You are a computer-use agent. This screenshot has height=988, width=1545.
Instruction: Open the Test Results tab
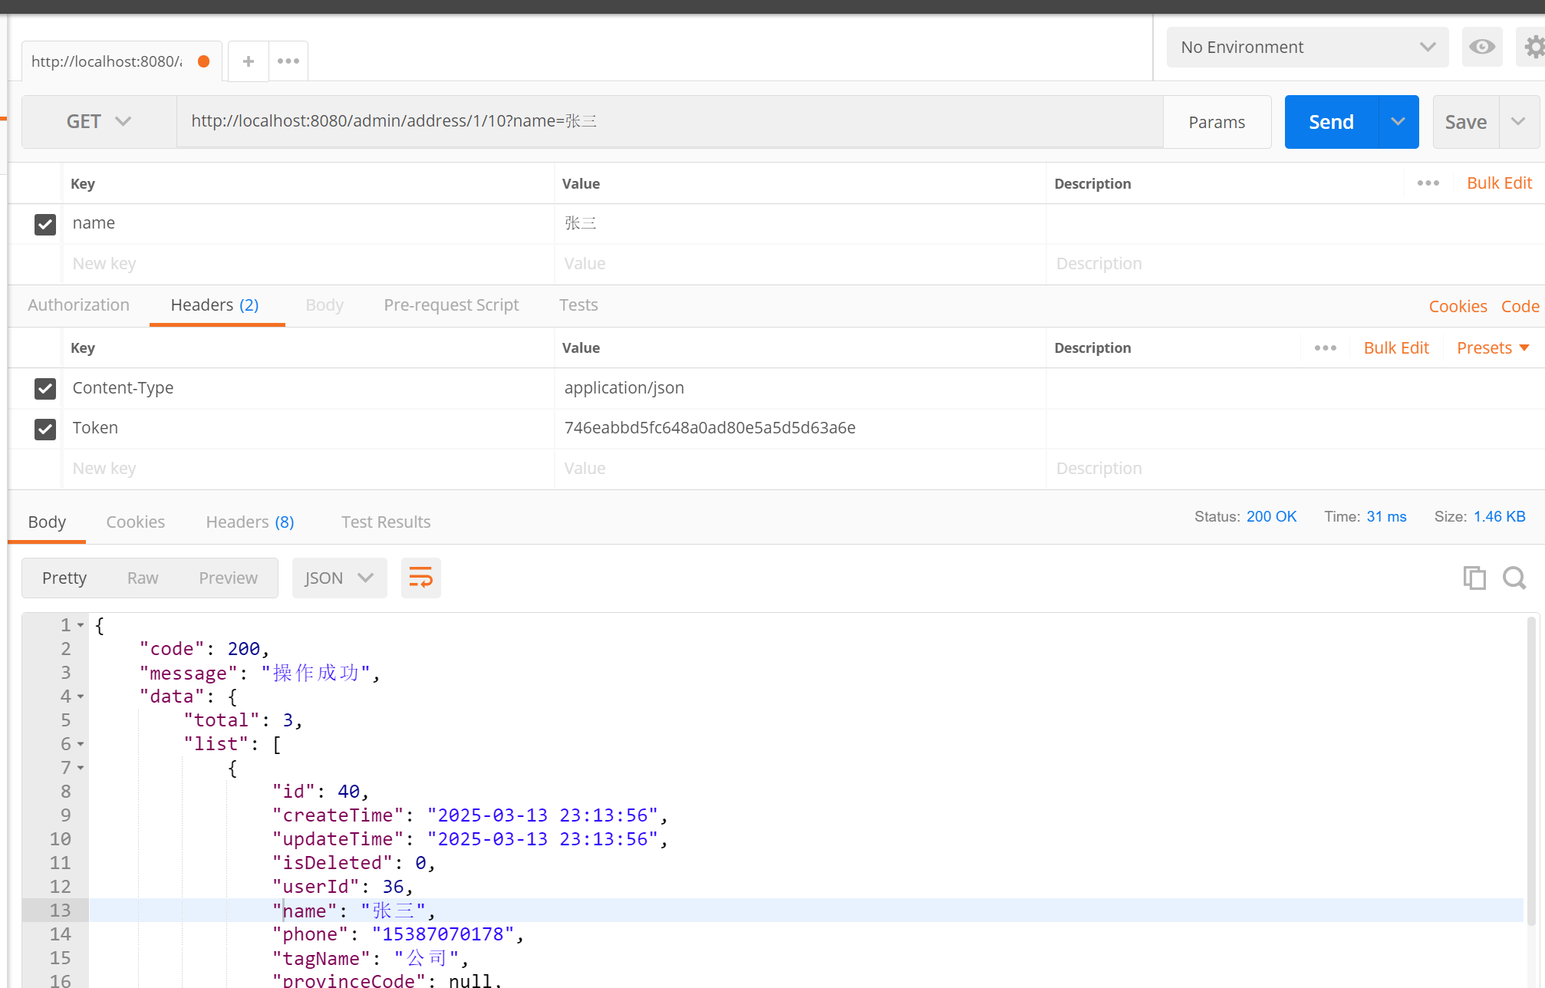(x=386, y=522)
